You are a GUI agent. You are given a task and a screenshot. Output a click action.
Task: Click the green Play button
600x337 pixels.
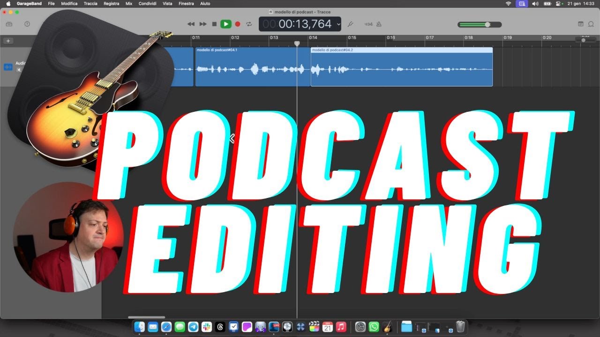click(226, 24)
